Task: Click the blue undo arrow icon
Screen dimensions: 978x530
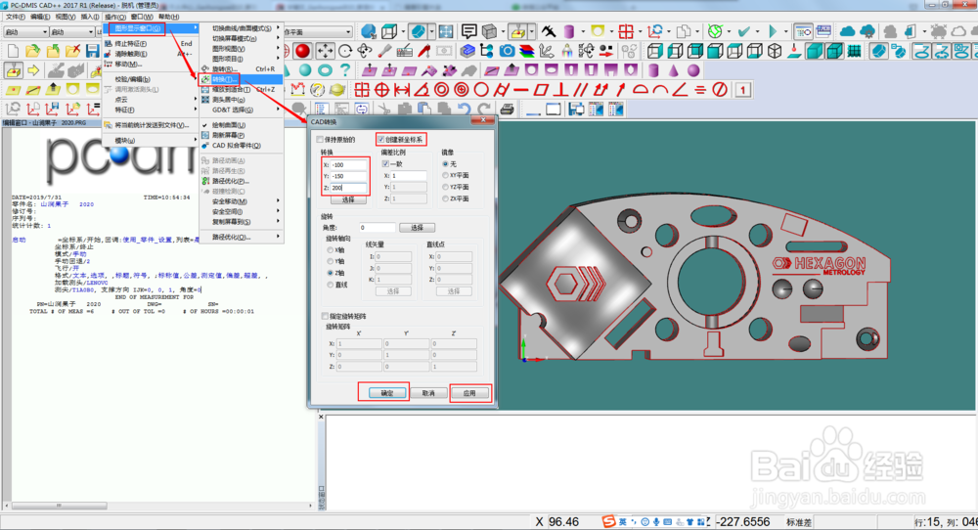Action: pyautogui.click(x=464, y=110)
